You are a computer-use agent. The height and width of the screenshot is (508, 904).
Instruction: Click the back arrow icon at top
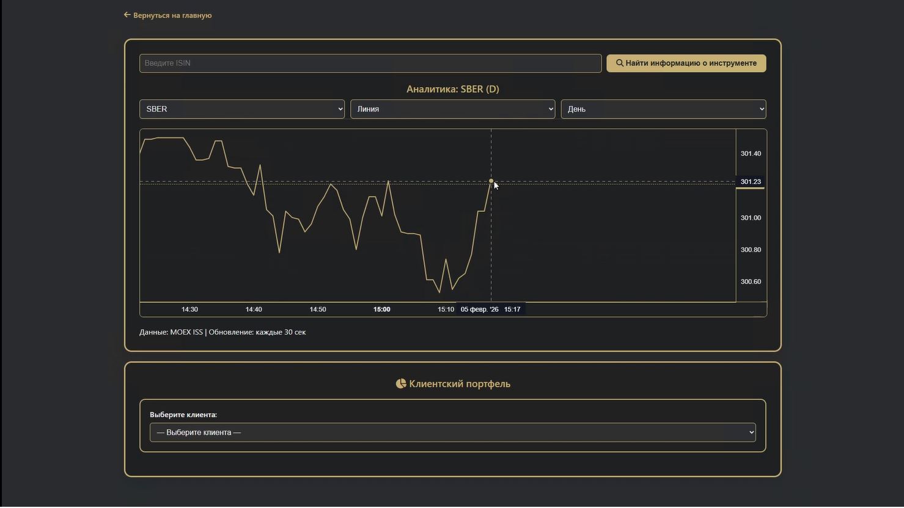(x=127, y=15)
